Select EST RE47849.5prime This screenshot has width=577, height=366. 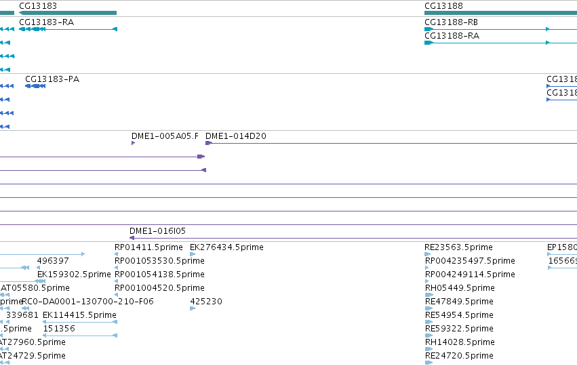[459, 302]
